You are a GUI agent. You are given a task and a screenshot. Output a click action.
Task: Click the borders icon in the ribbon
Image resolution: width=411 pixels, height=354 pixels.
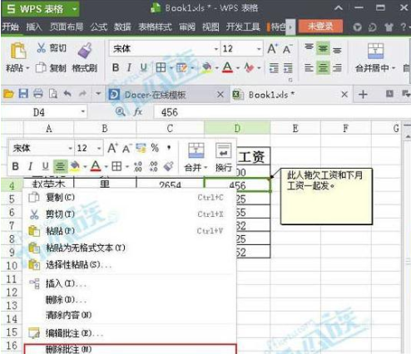click(x=161, y=67)
